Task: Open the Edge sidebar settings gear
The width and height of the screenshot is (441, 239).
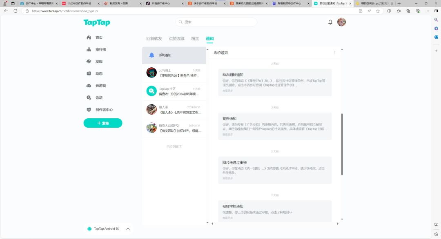Action: [x=436, y=234]
